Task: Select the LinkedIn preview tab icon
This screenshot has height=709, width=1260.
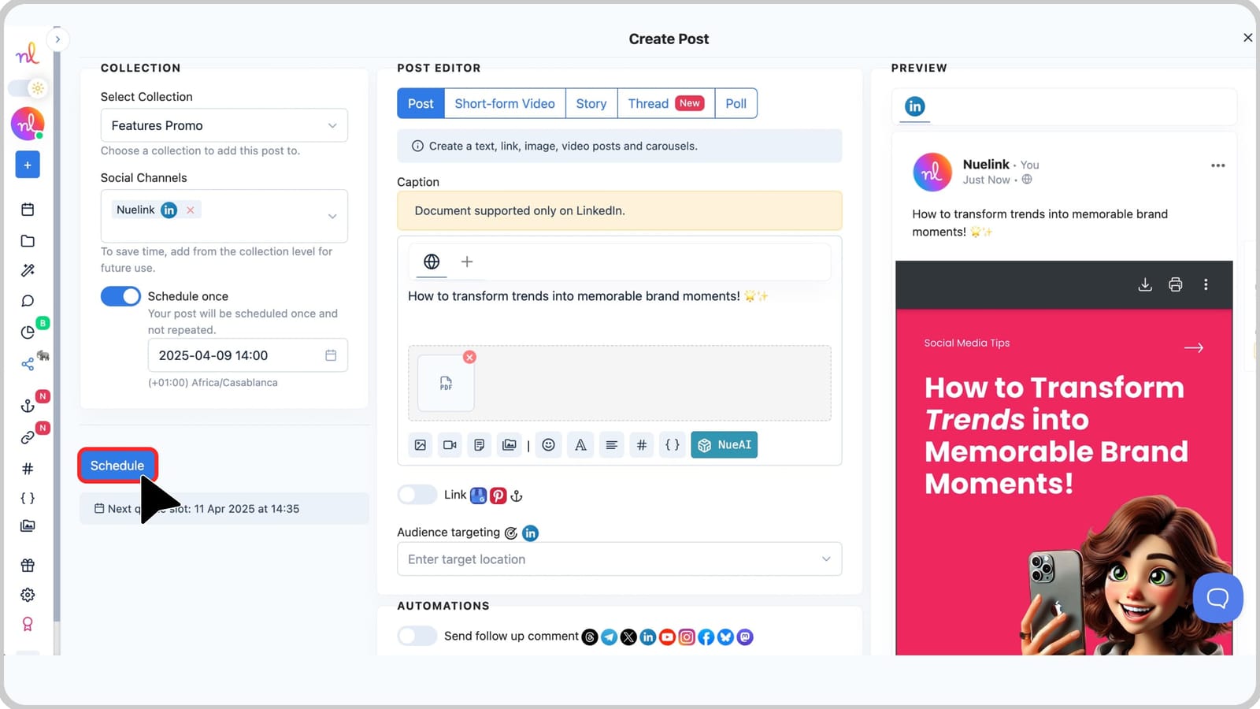Action: coord(914,106)
